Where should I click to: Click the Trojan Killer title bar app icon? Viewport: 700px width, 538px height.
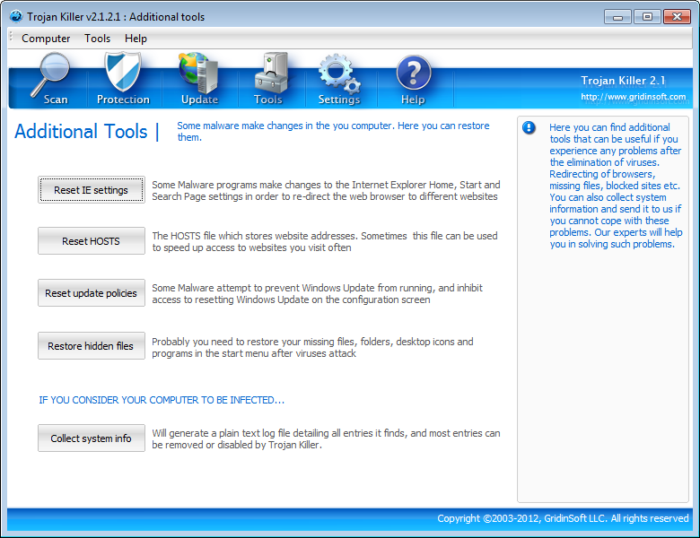pyautogui.click(x=16, y=16)
